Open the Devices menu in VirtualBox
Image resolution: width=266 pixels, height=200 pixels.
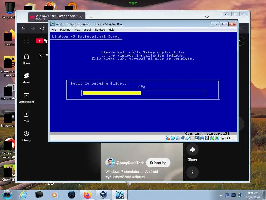click(x=100, y=30)
